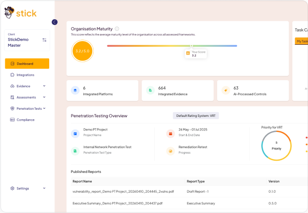Expand the Evidence menu chevron

[44, 86]
